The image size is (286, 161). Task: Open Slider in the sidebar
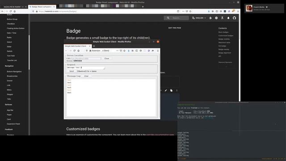click(x=9, y=47)
